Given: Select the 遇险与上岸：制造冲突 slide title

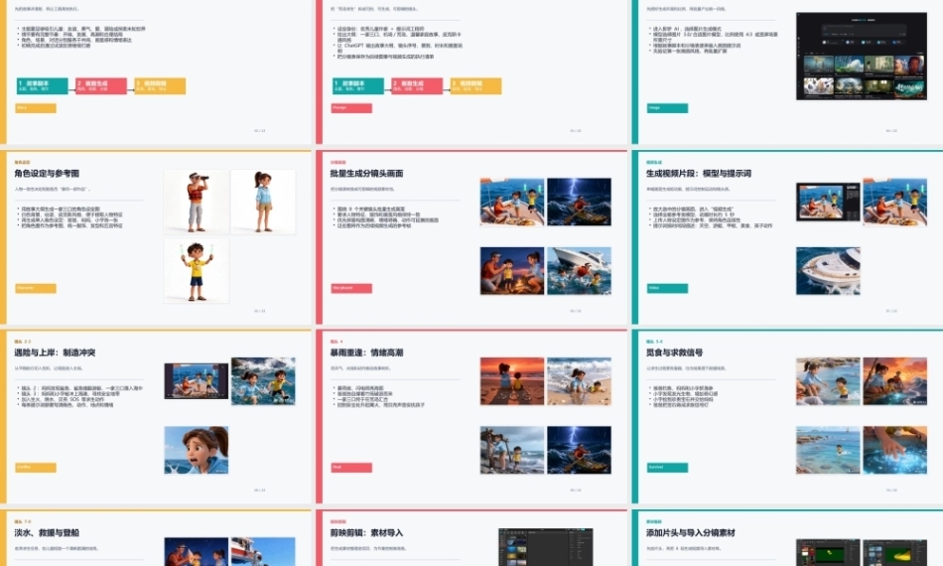Looking at the screenshot, I should point(55,353).
